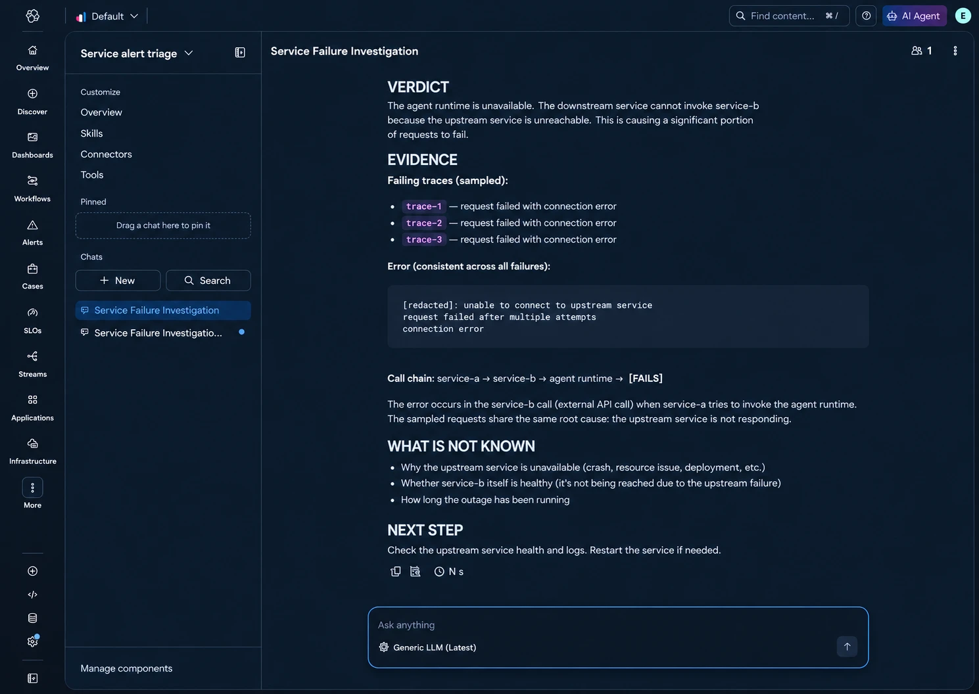Open Dashboards from the navigation rail
This screenshot has height=694, width=979.
[x=32, y=145]
